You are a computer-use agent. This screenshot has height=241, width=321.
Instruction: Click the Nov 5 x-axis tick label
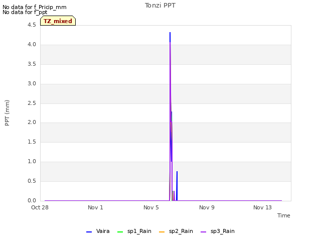coord(151,207)
